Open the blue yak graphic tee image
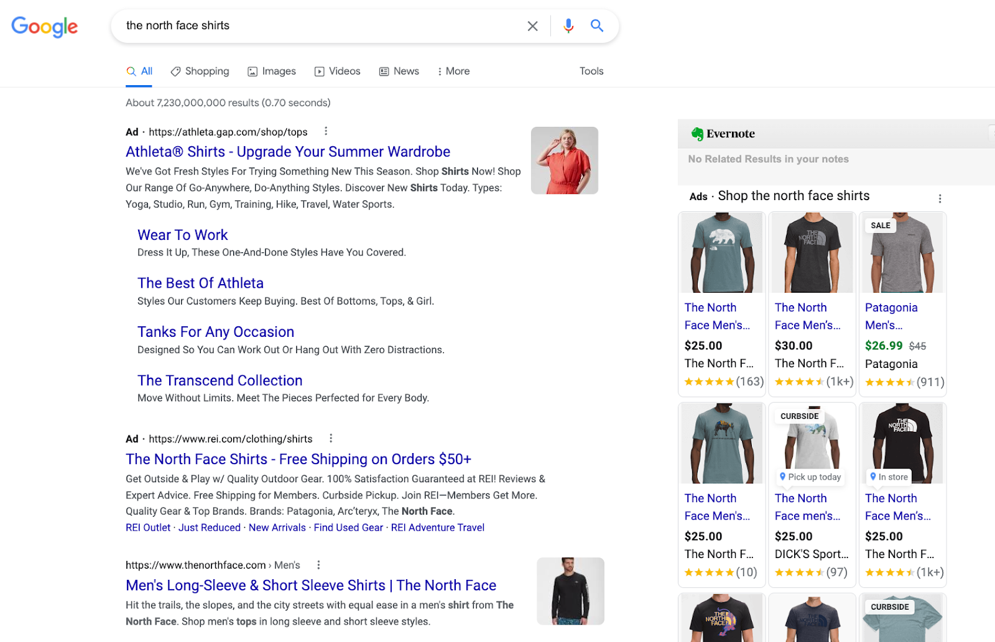The height and width of the screenshot is (642, 995). [722, 443]
